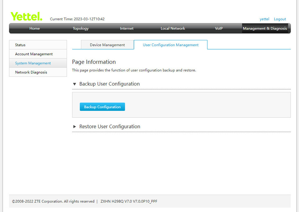Select Management & Diagnosis in the navbar

(265, 28)
